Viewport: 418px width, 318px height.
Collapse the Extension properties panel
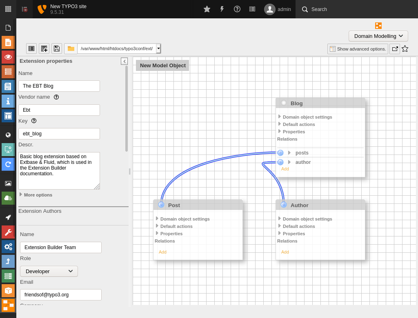pyautogui.click(x=124, y=61)
